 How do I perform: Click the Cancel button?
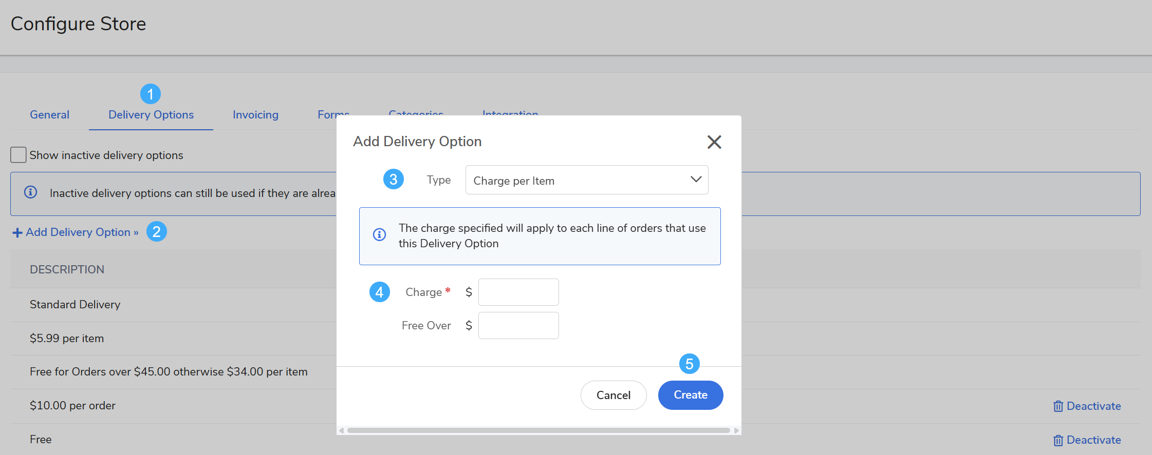(613, 395)
